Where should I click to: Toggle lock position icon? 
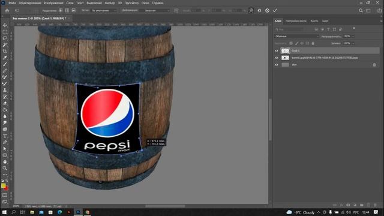[302, 43]
